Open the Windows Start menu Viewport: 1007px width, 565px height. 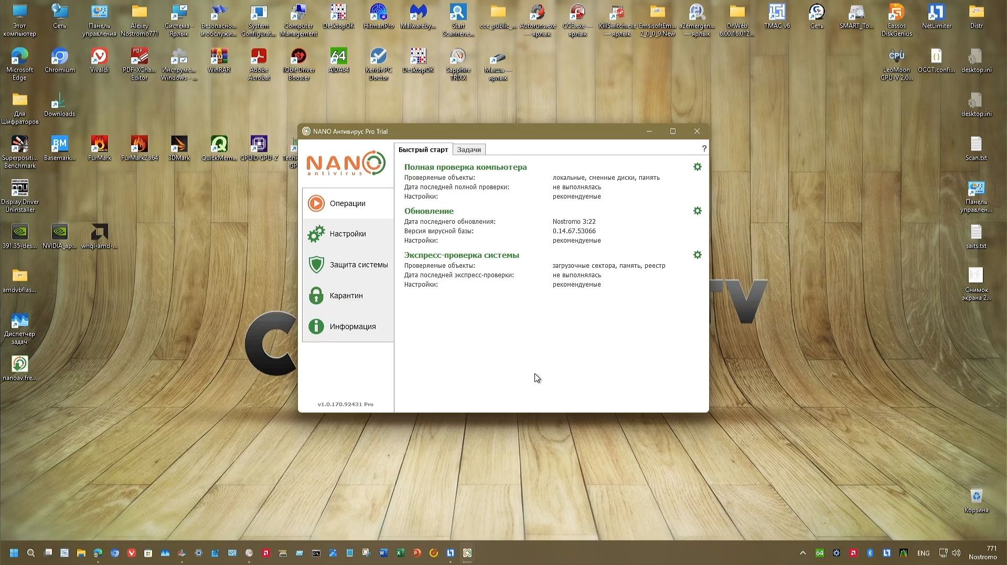point(14,553)
